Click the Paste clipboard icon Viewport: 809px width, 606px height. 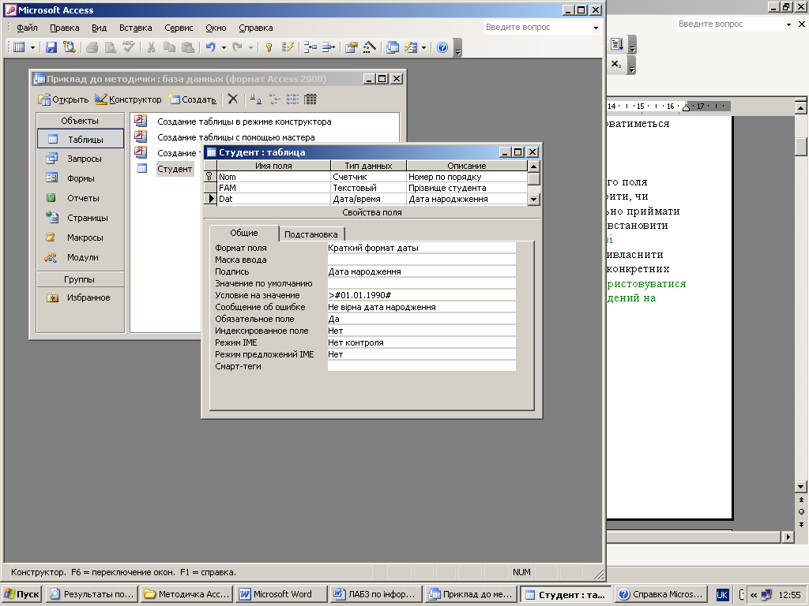tap(188, 47)
